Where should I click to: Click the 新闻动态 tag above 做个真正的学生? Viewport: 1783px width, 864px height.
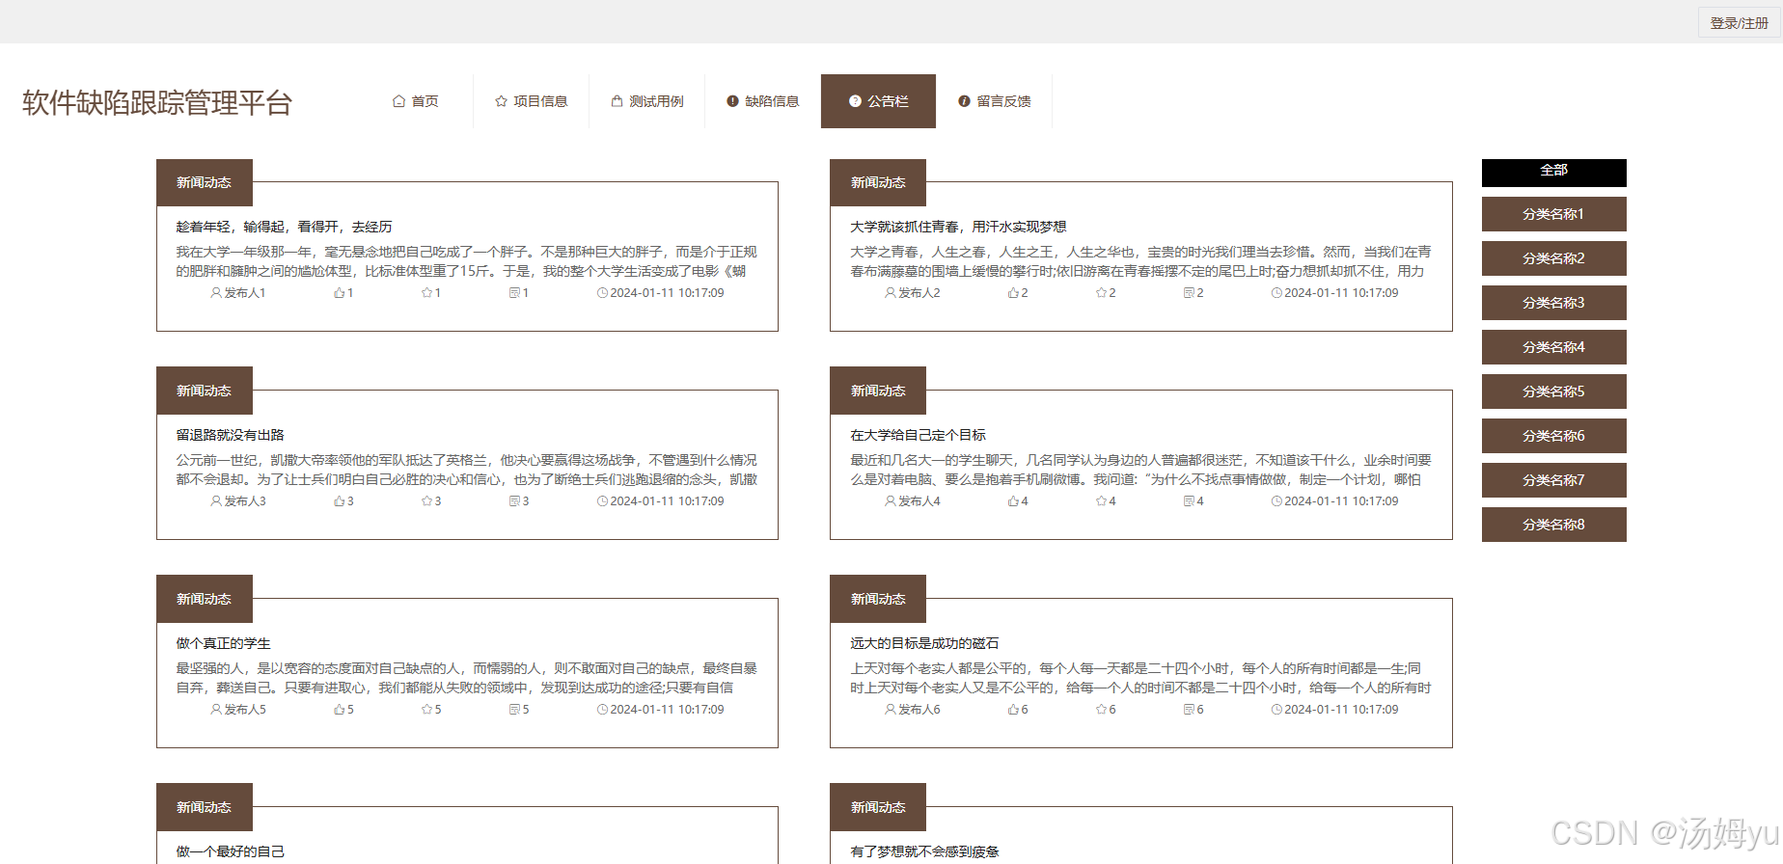click(x=205, y=599)
